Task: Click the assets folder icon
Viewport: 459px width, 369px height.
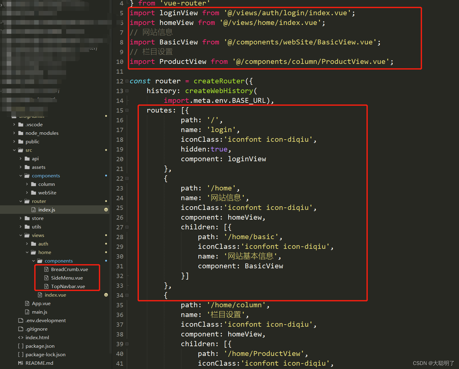Action: [x=27, y=167]
